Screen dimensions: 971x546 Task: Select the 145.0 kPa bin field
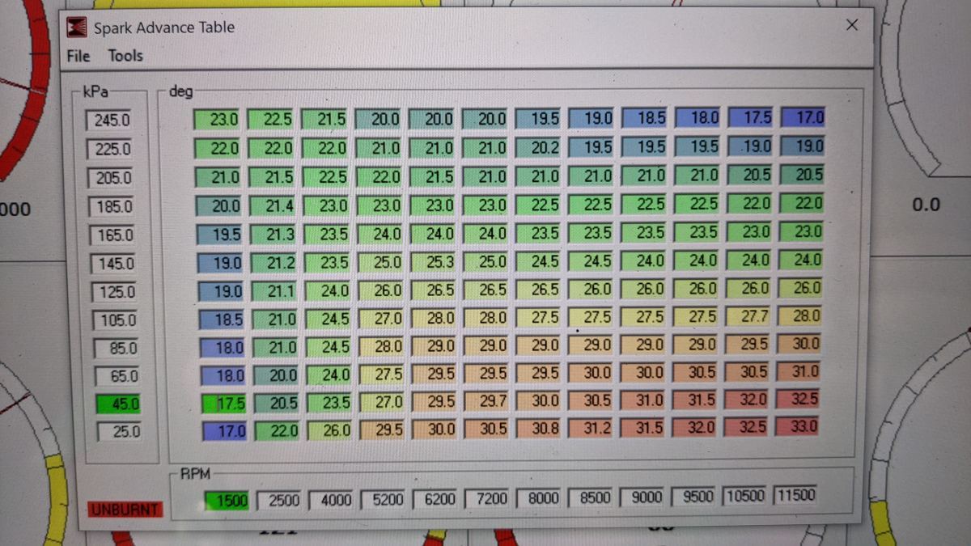click(115, 264)
